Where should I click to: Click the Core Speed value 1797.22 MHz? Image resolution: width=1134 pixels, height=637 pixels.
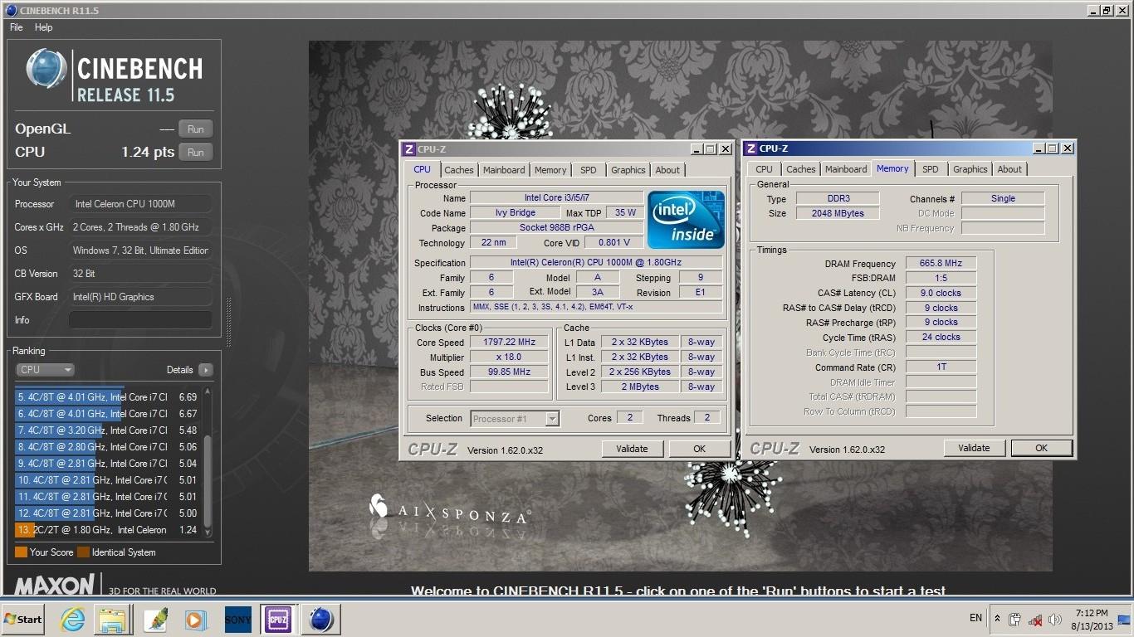[x=510, y=342]
